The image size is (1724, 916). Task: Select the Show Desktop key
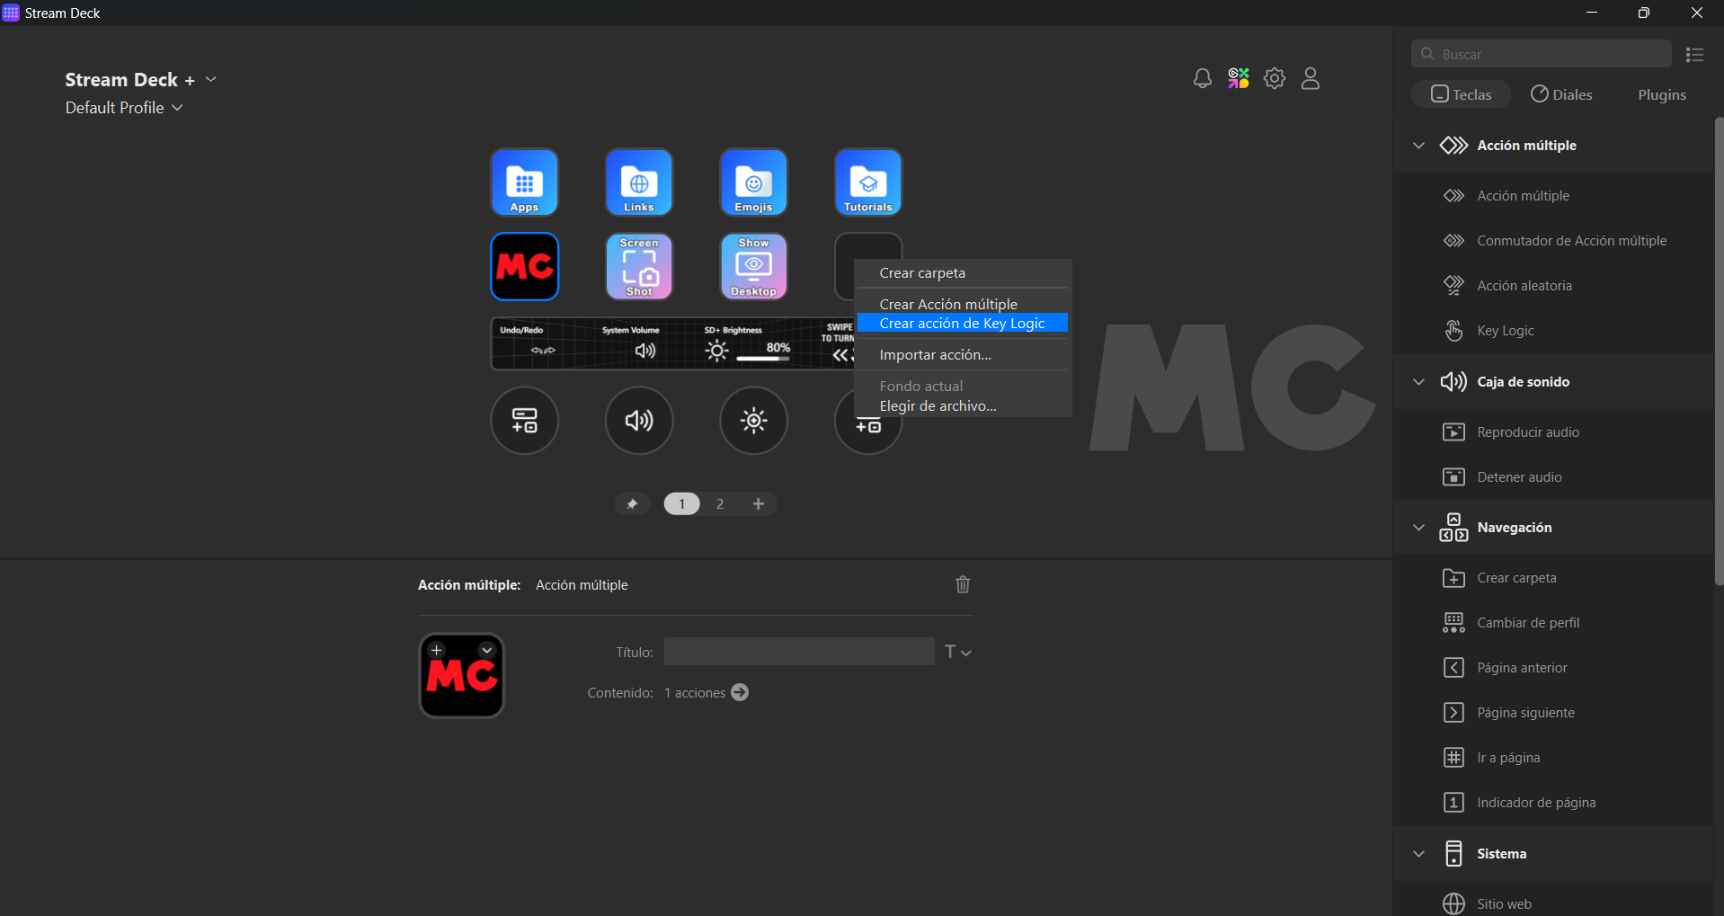pyautogui.click(x=753, y=267)
